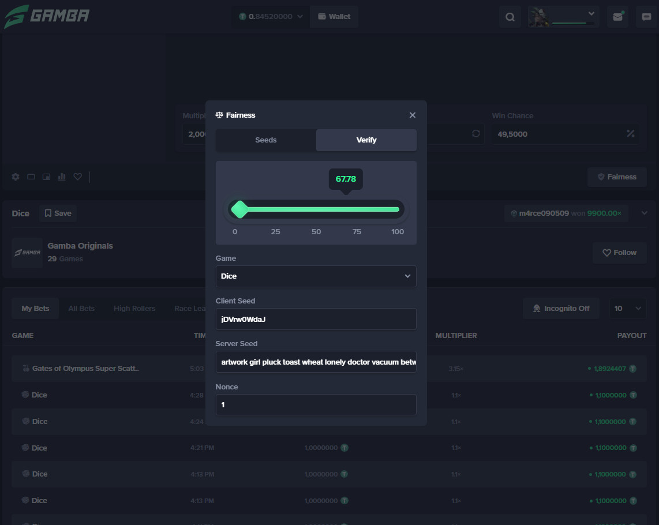The image size is (659, 525).
Task: Select the My Bets tab
Action: click(x=35, y=309)
